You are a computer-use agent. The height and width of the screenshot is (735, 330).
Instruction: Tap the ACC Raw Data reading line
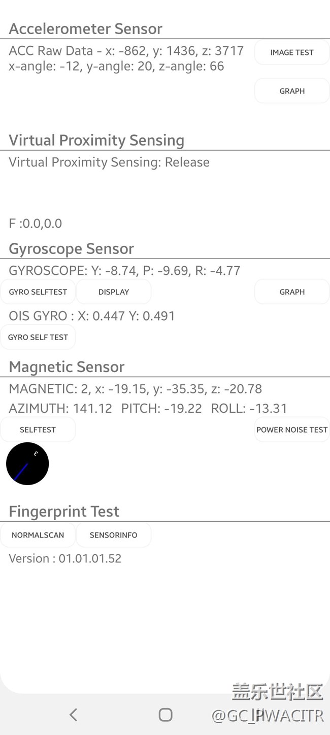point(126,51)
